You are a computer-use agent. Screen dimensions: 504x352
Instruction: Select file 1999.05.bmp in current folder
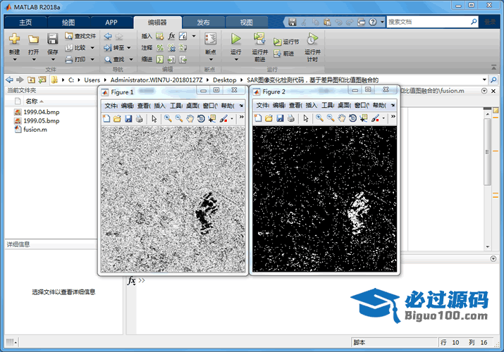click(41, 120)
